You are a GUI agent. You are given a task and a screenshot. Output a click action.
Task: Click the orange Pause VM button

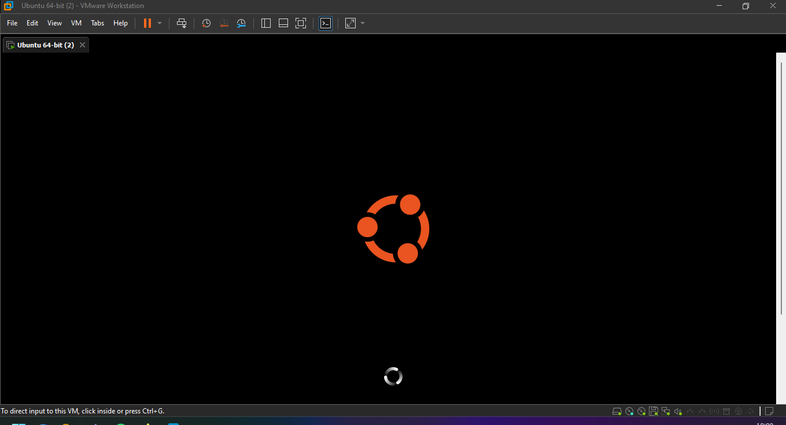tap(147, 23)
